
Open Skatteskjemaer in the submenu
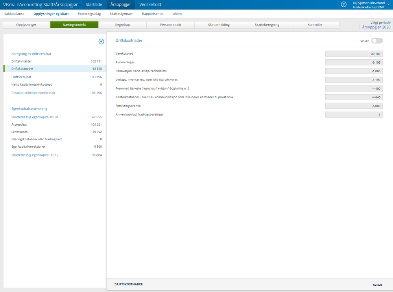click(121, 14)
